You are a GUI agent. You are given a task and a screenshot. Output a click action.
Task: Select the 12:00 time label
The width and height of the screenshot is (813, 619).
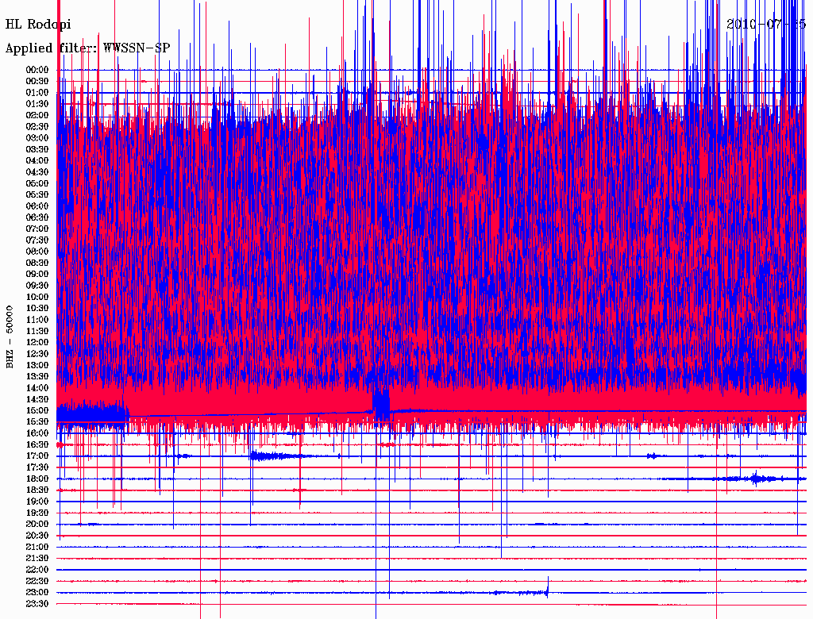(38, 342)
